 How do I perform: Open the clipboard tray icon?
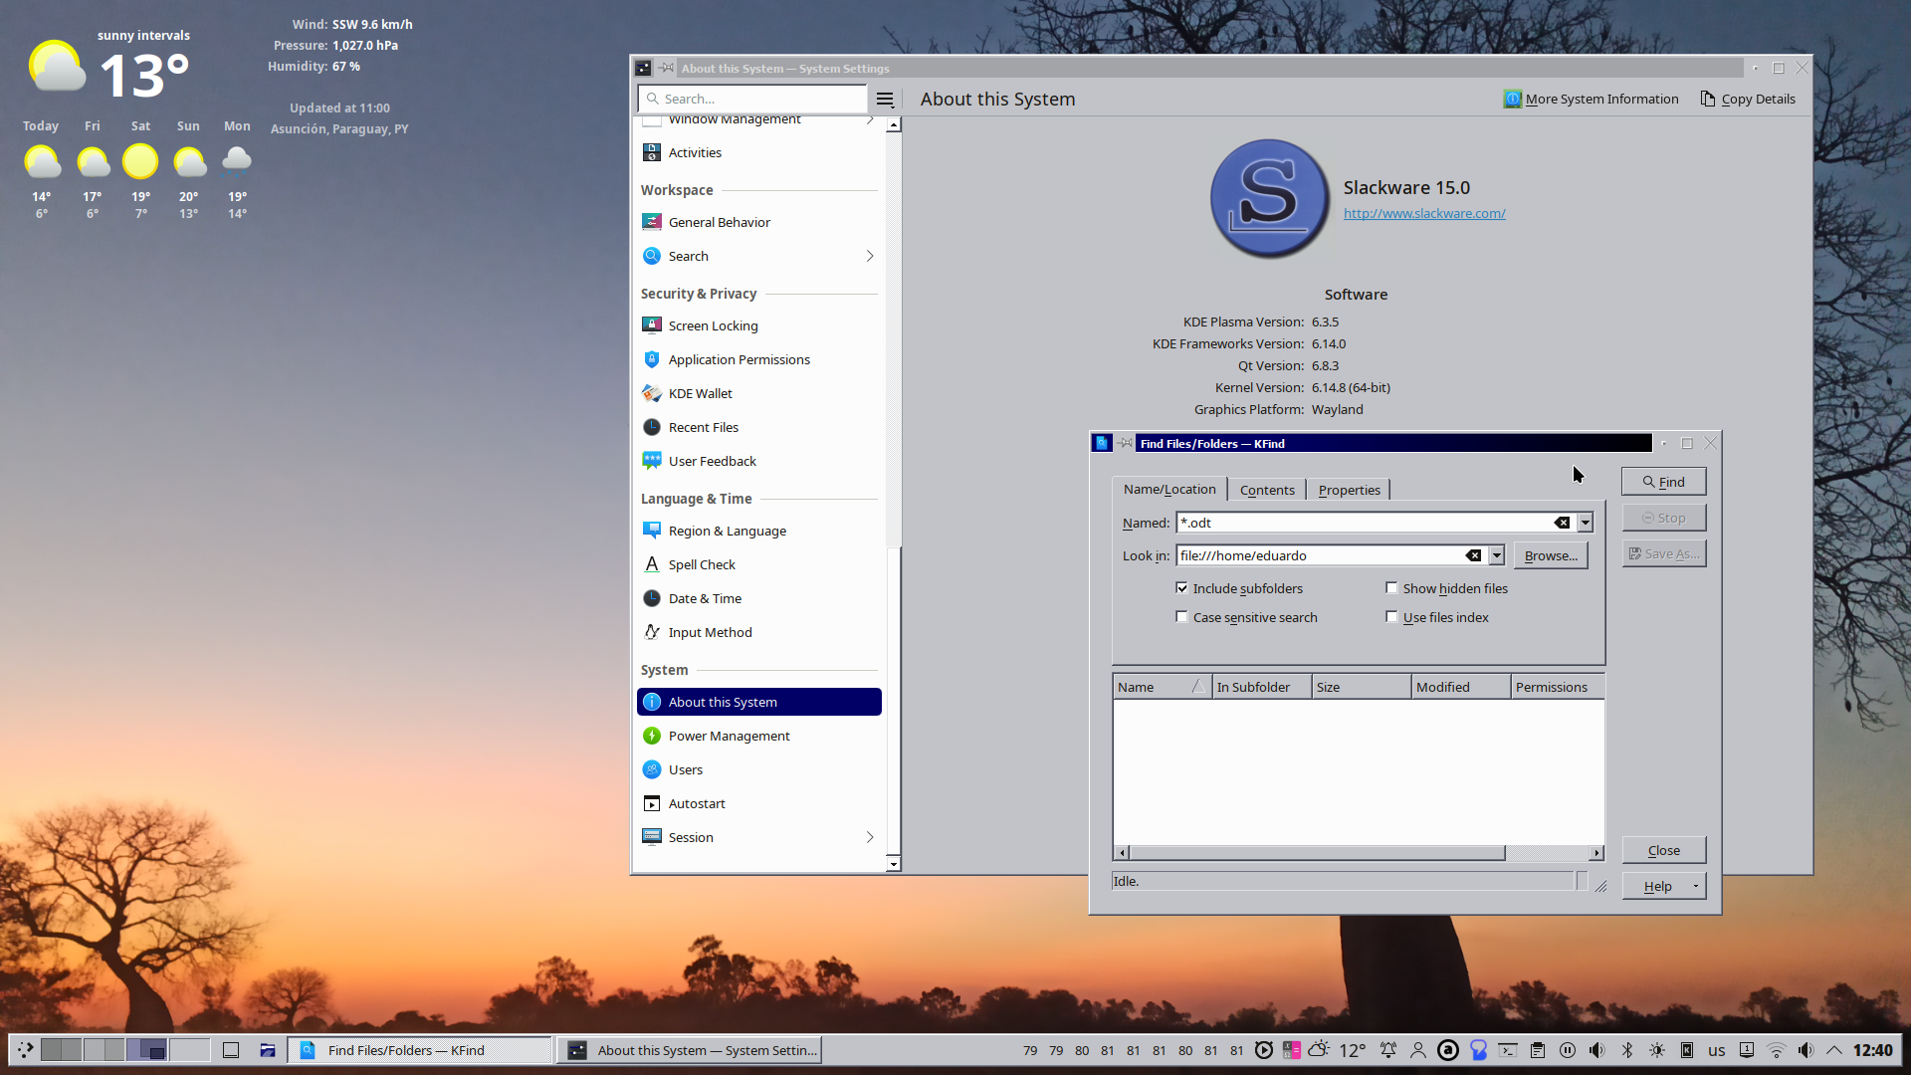coord(1538,1050)
